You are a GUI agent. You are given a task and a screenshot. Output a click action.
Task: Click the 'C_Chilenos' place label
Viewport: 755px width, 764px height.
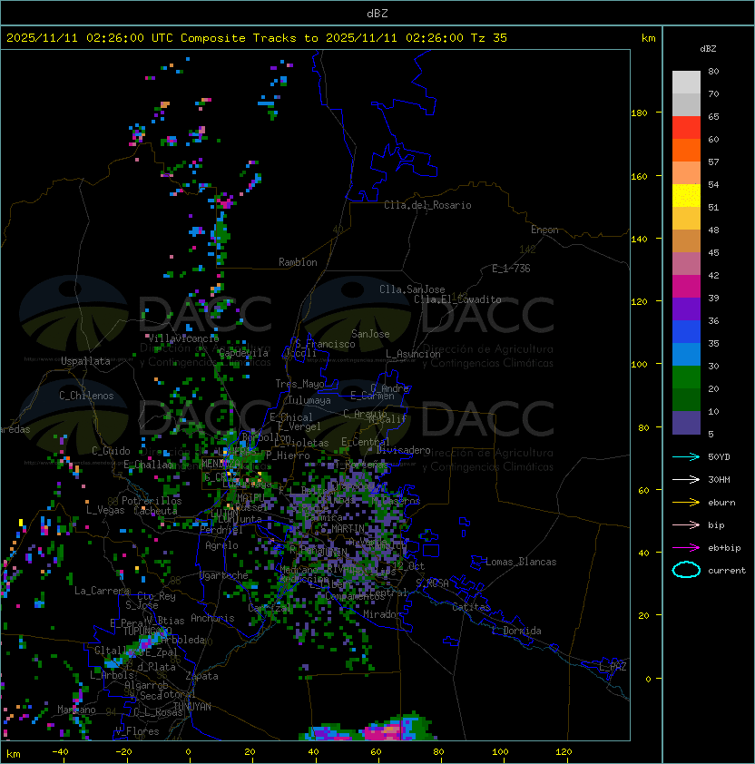click(x=86, y=396)
